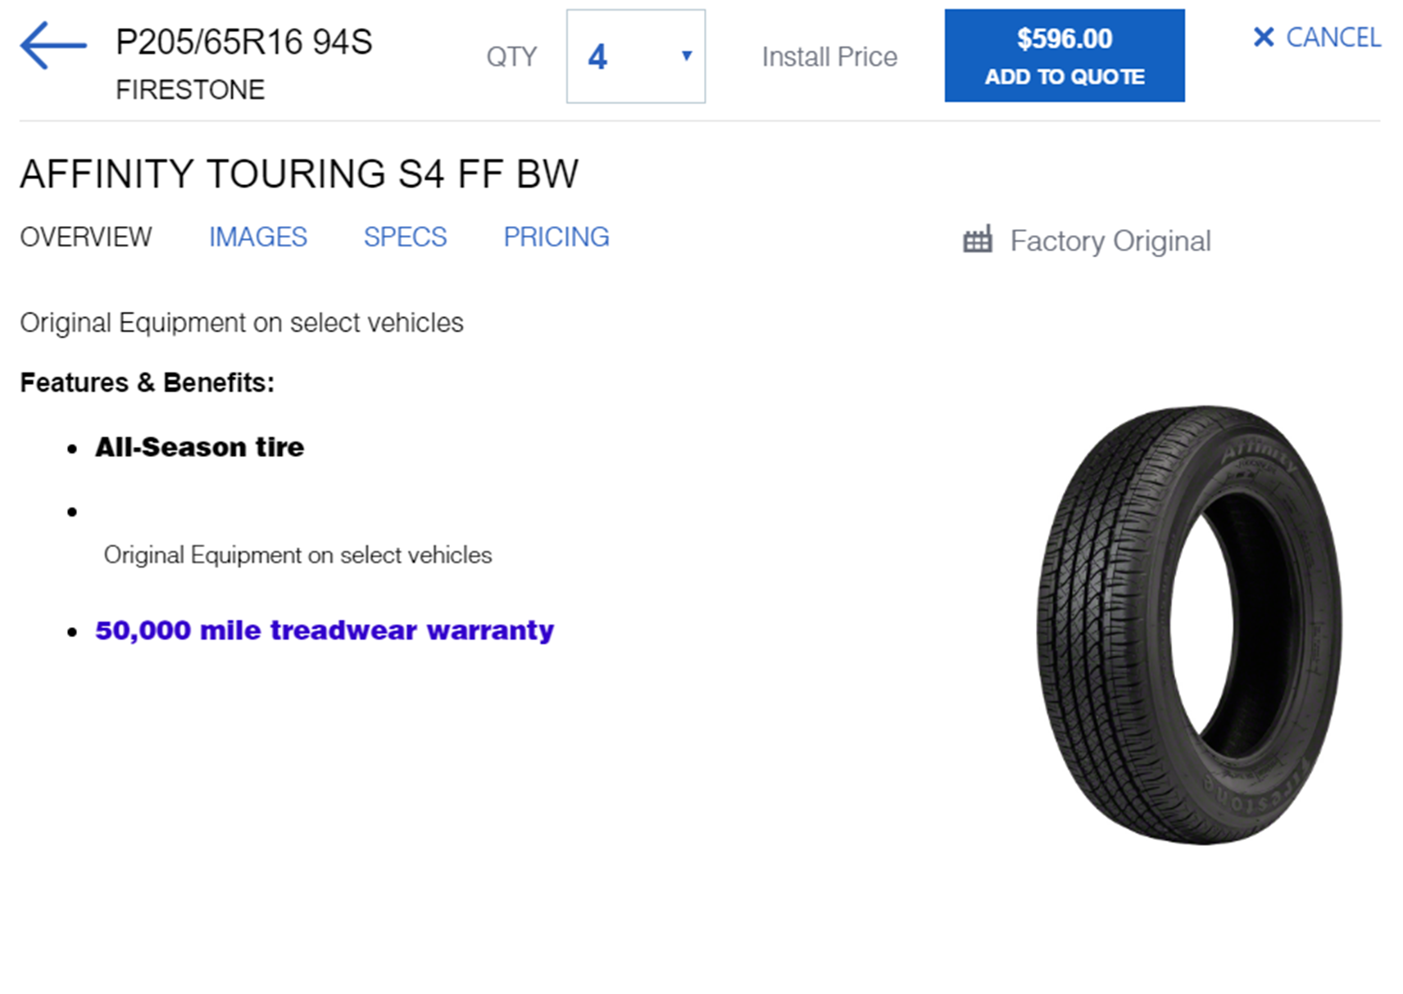Click the Firestone tire product image

tap(1189, 625)
